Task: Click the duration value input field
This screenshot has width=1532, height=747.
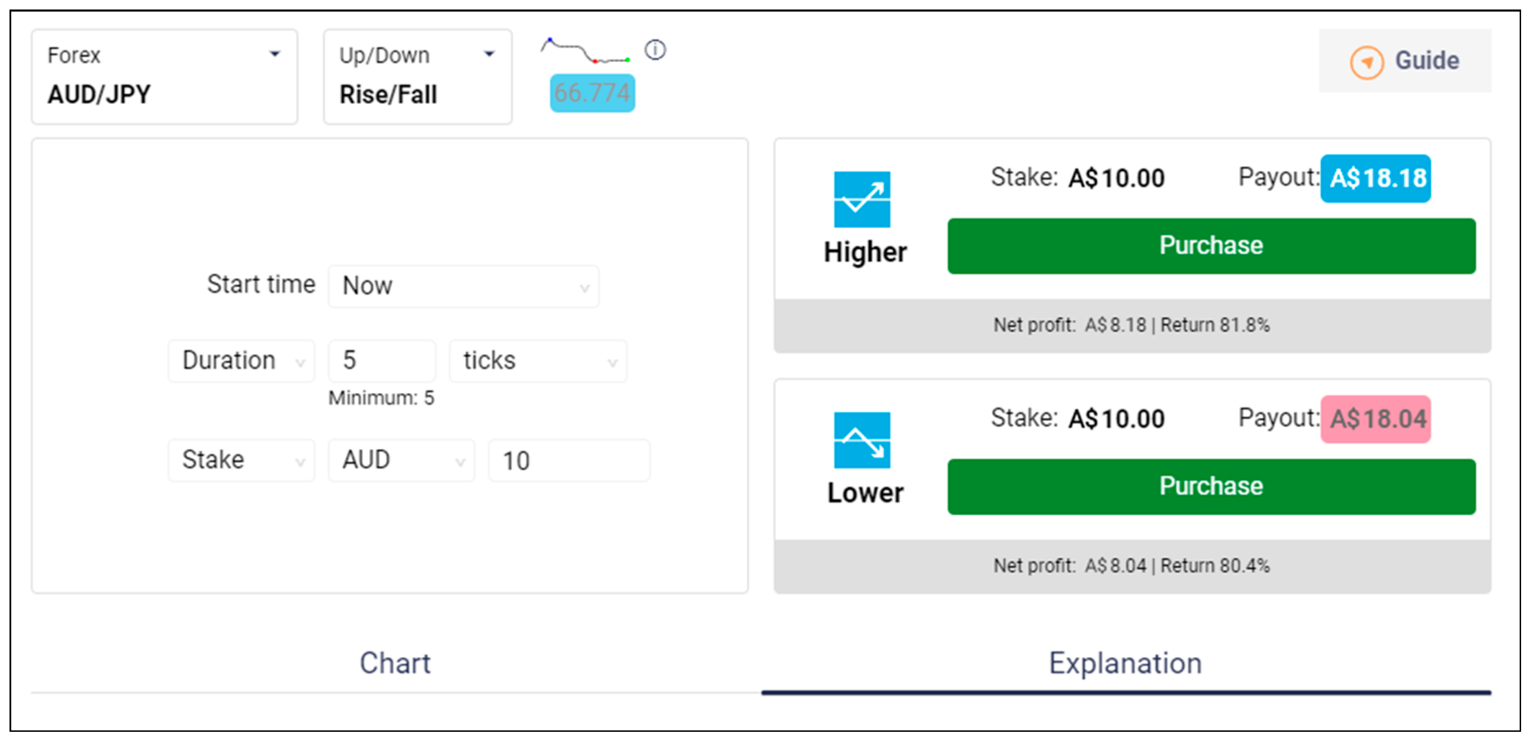Action: [381, 361]
